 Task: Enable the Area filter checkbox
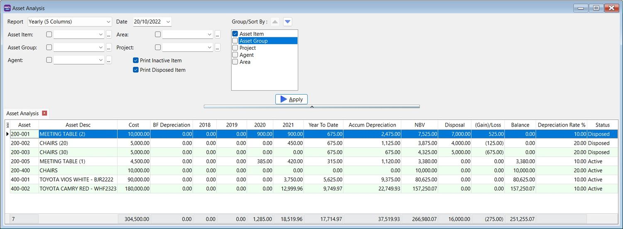coord(158,35)
